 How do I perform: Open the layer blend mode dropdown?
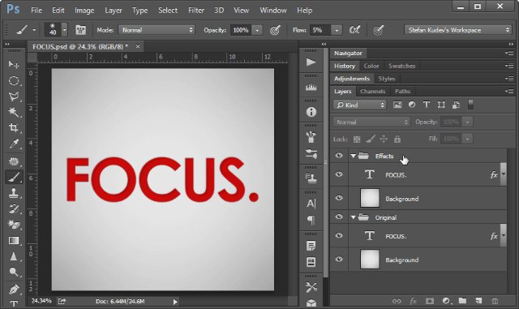pos(371,122)
